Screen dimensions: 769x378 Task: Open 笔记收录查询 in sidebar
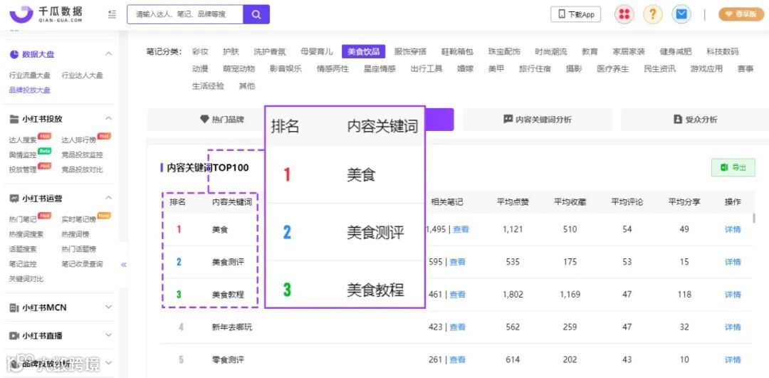[82, 264]
